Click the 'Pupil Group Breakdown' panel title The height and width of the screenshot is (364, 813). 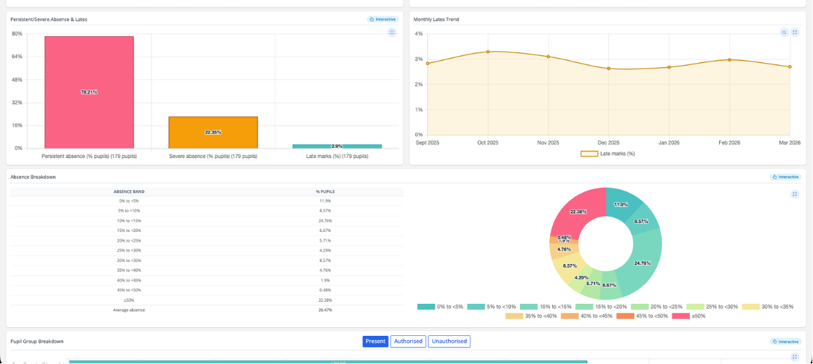pos(37,341)
